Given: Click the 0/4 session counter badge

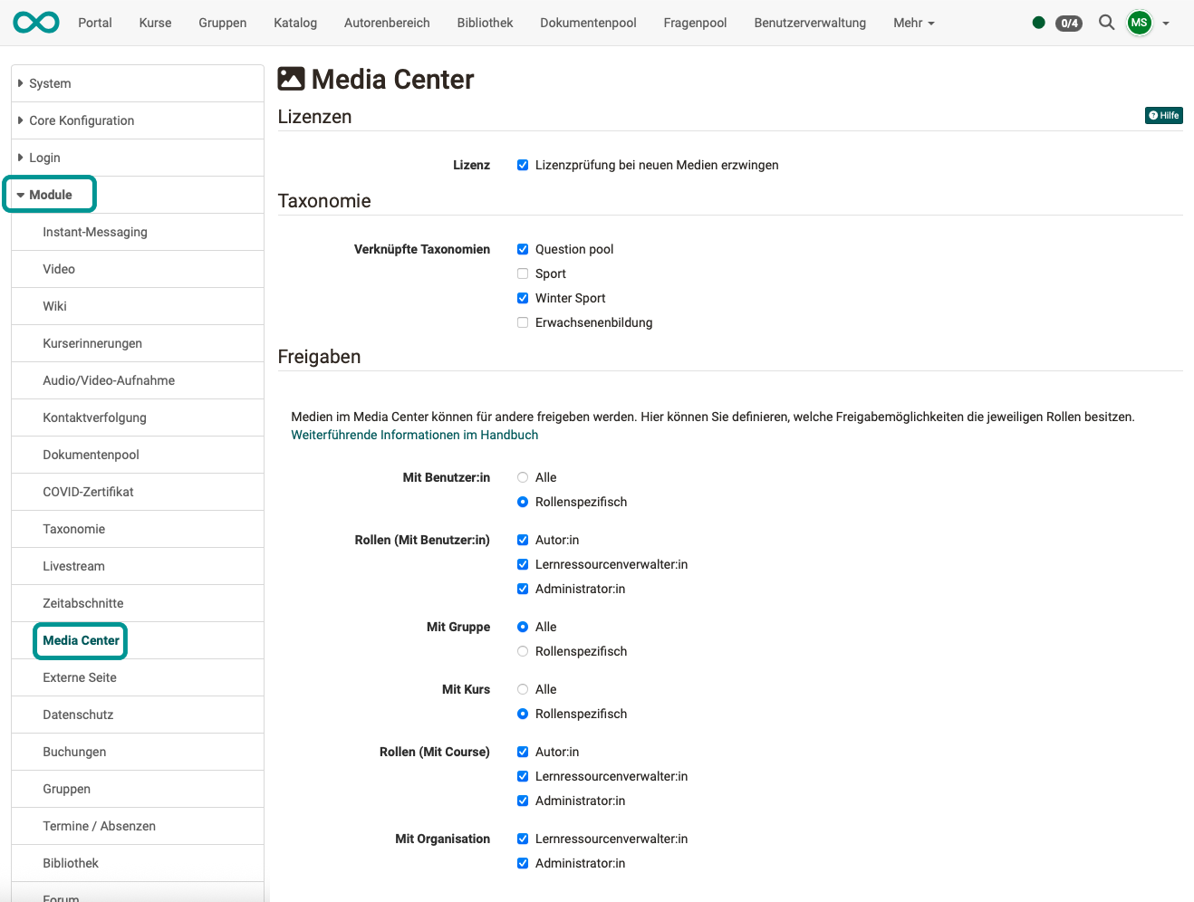Looking at the screenshot, I should point(1069,24).
